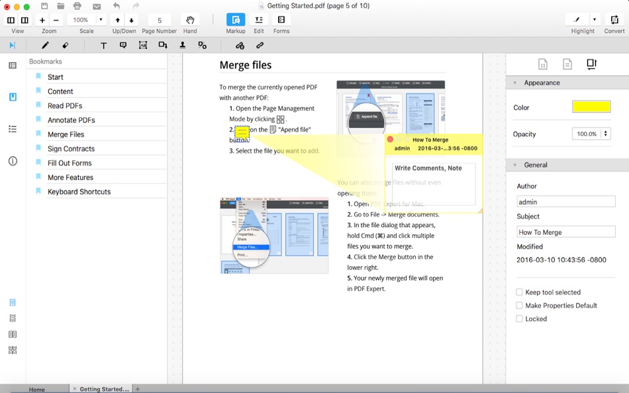The width and height of the screenshot is (629, 393).
Task: Switch to the Home tab
Action: [37, 389]
